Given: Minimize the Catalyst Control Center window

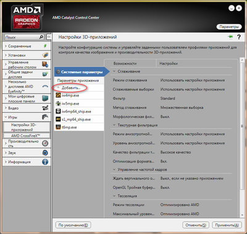Looking at the screenshot, I should coord(232,9).
